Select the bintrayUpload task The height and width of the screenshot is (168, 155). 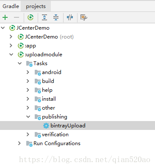[77, 126]
